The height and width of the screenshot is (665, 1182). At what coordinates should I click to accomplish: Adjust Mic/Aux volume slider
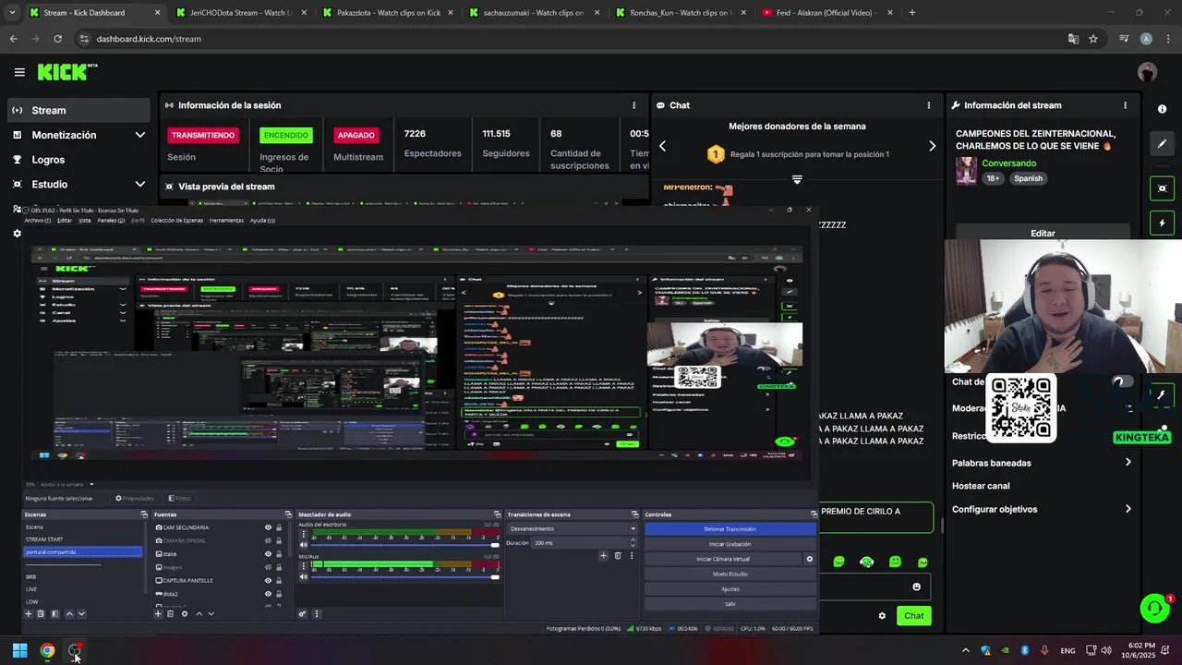404,577
